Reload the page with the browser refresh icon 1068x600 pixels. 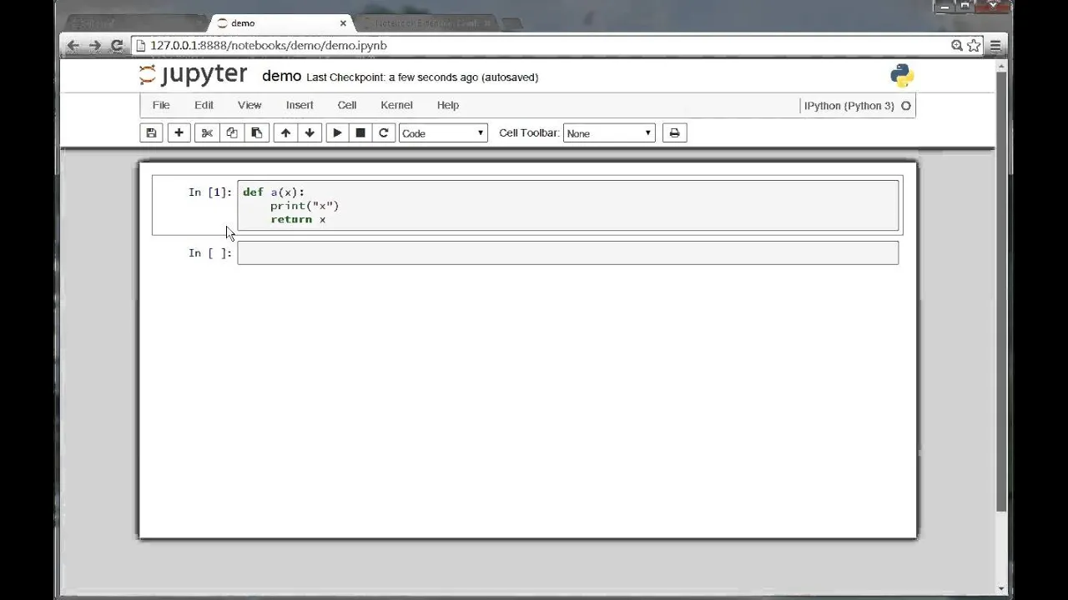[117, 46]
